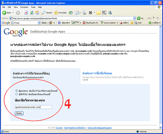Open the Favorites menu
Viewport: 163px width, 134px height.
24,7
